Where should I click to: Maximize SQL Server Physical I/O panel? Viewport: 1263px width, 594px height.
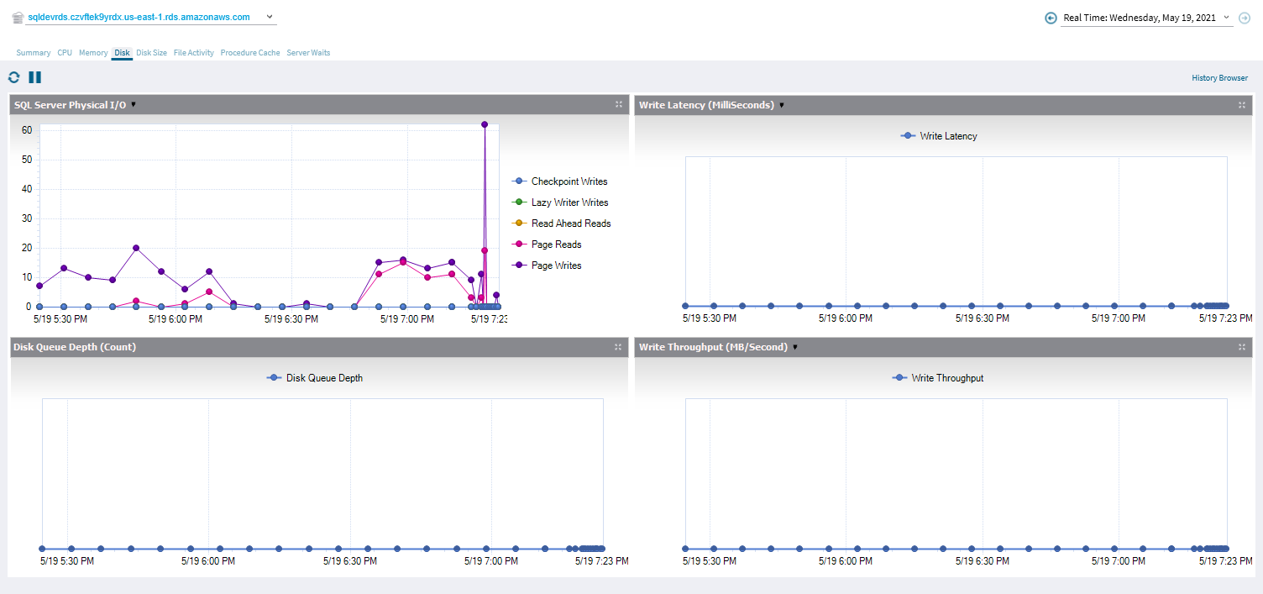point(618,105)
